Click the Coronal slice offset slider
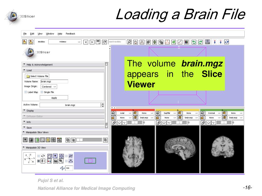Viewport: 262px width, 196px height. [224, 123]
